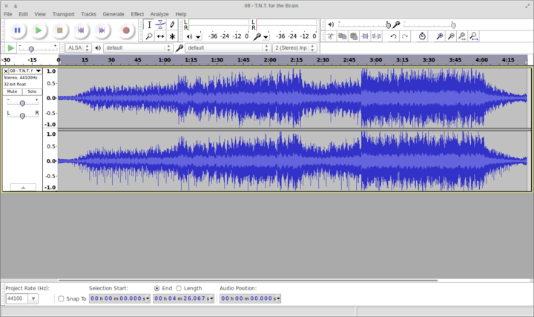Click the track pan slider
Image resolution: width=534 pixels, height=317 pixels.
pos(22,115)
